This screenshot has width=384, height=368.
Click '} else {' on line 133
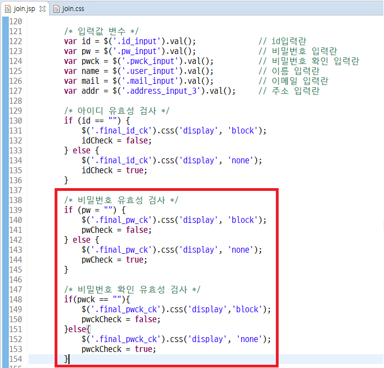(x=82, y=151)
